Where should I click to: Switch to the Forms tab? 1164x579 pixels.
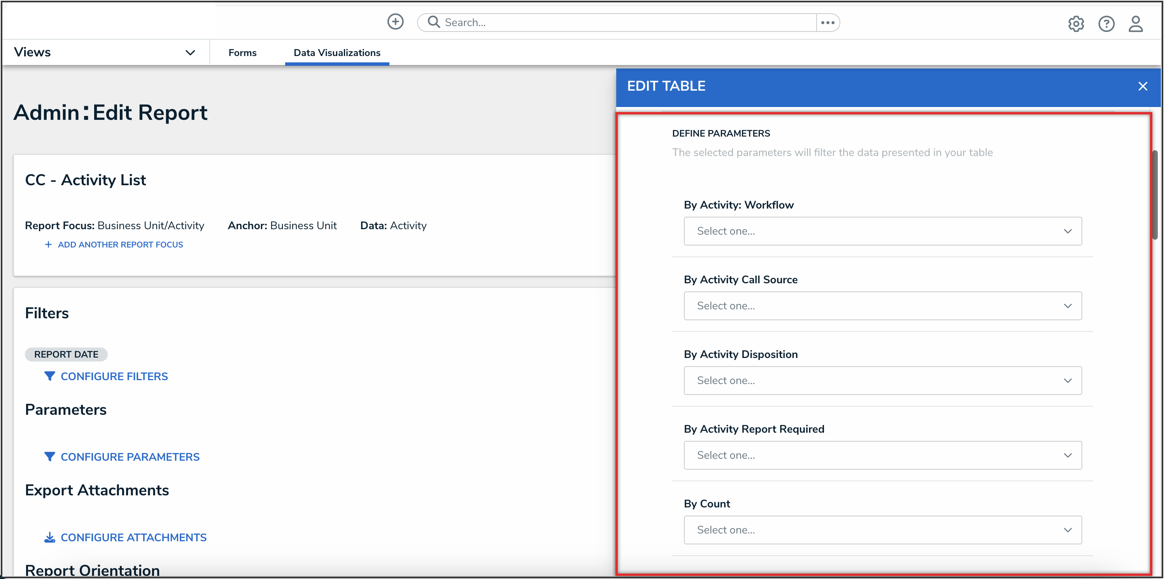click(x=242, y=53)
